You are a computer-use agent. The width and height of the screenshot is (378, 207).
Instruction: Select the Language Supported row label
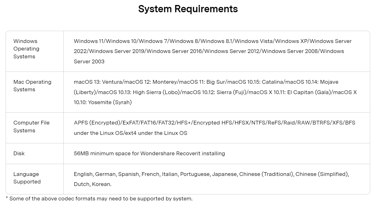[x=27, y=178]
